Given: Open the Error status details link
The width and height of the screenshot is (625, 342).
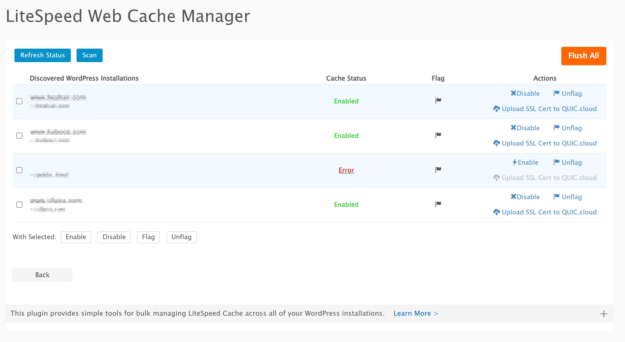Looking at the screenshot, I should tap(346, 170).
